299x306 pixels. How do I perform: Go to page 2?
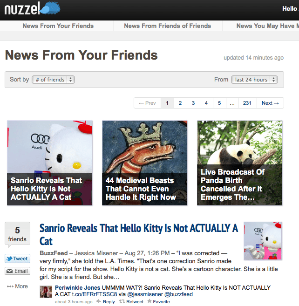[180, 103]
